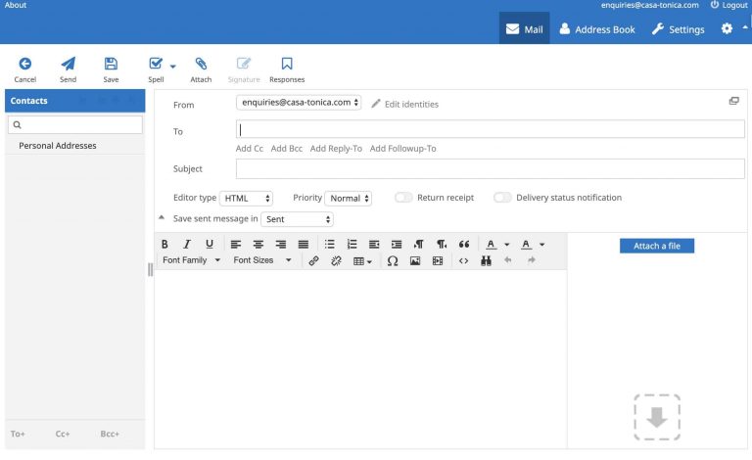The height and width of the screenshot is (460, 752).
Task: Log out using the Logout link
Action: [x=728, y=5]
